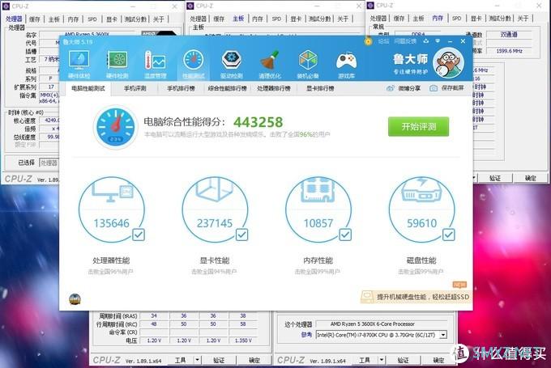Switch to the 电脑性能测试 tab
551x368 pixels.
click(88, 88)
